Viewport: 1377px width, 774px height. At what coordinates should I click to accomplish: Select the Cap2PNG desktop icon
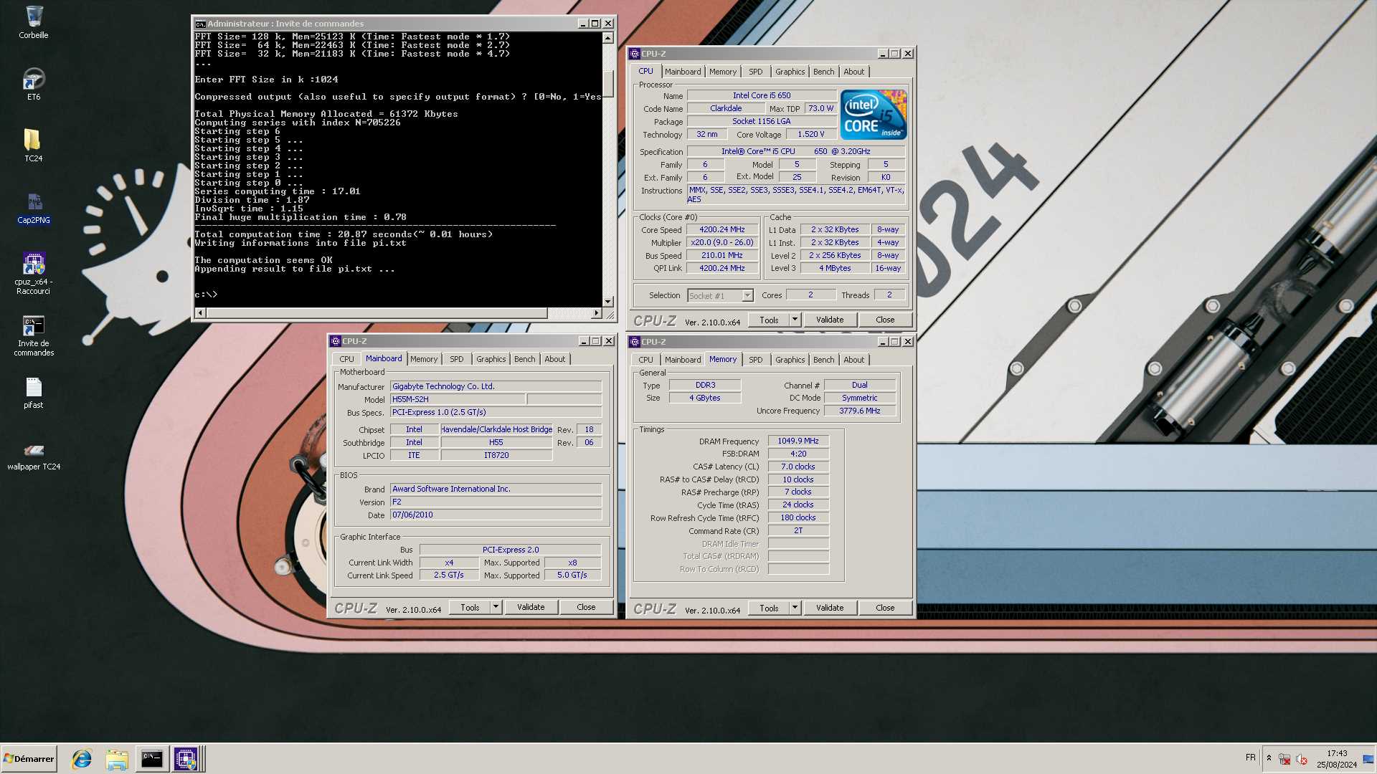(34, 207)
